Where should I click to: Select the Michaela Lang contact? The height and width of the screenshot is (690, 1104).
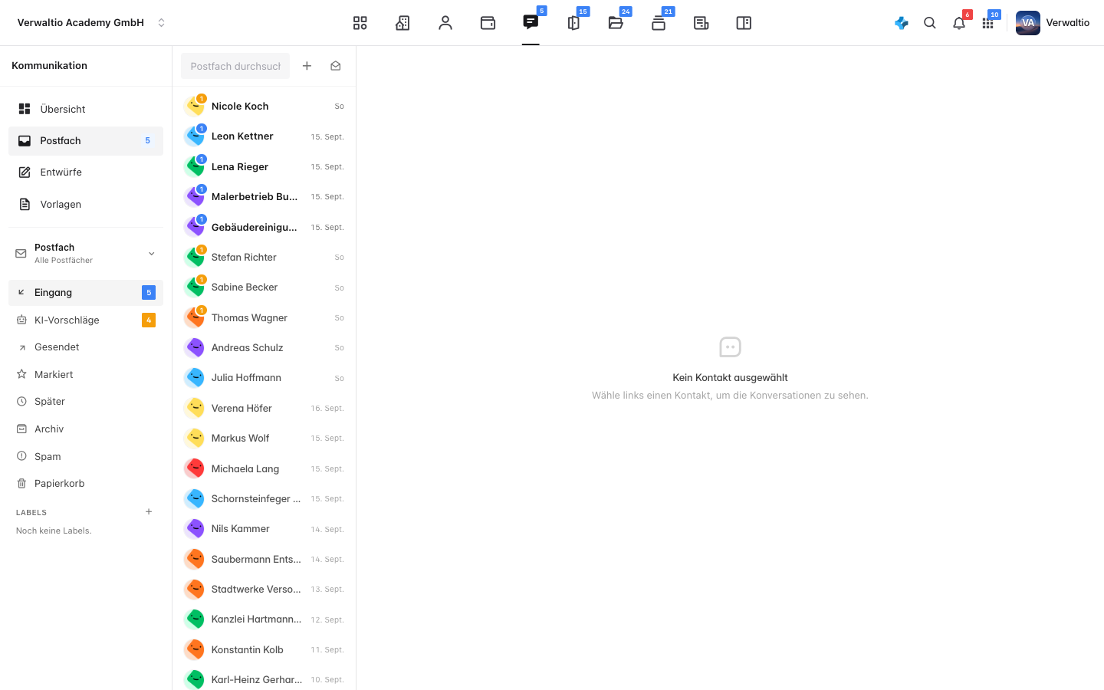pyautogui.click(x=264, y=469)
